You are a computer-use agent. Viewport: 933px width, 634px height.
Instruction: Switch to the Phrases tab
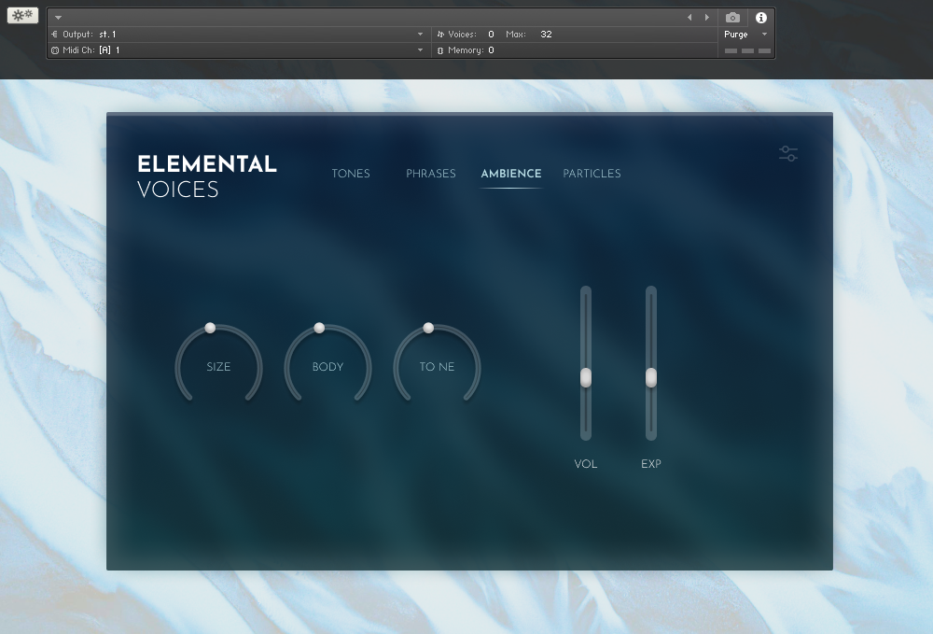click(x=431, y=174)
